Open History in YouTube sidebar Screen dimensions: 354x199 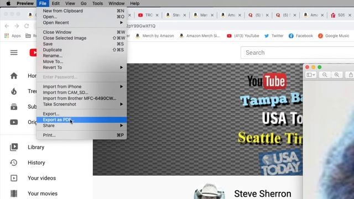click(x=28, y=163)
